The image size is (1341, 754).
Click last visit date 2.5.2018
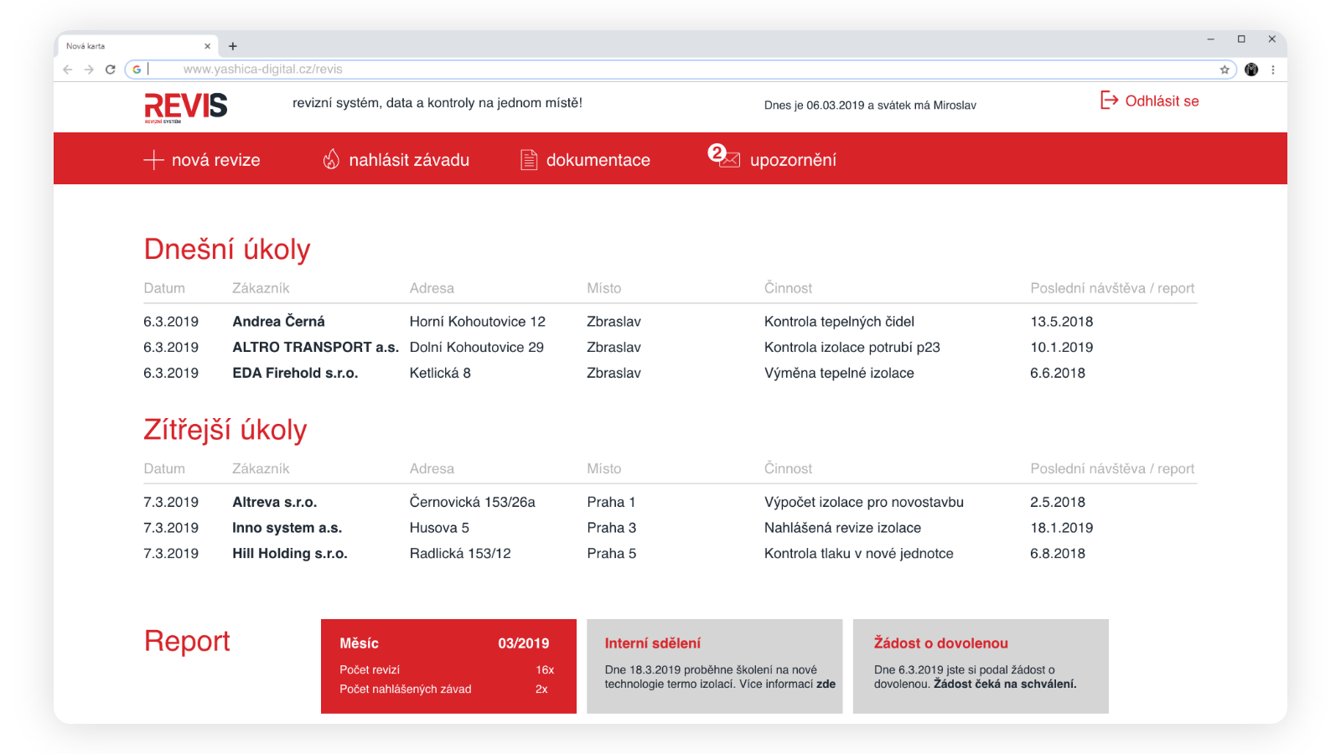1057,502
